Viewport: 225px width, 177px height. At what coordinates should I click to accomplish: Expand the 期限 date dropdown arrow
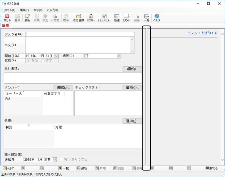coord(119,56)
